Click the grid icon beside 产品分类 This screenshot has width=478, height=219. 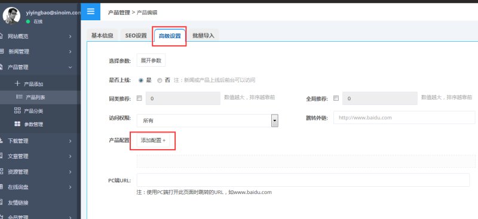(17, 110)
